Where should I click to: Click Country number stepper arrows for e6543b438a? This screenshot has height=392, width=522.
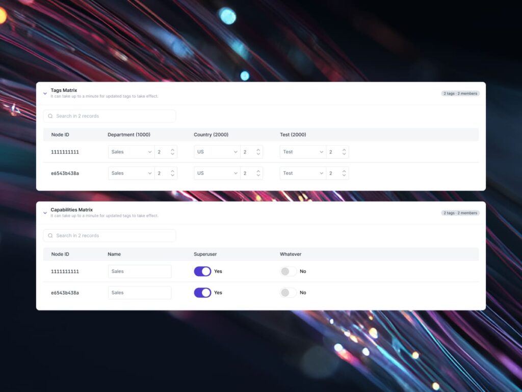tap(258, 174)
